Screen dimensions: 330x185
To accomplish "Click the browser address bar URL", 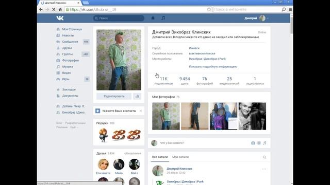I will point(93,9).
